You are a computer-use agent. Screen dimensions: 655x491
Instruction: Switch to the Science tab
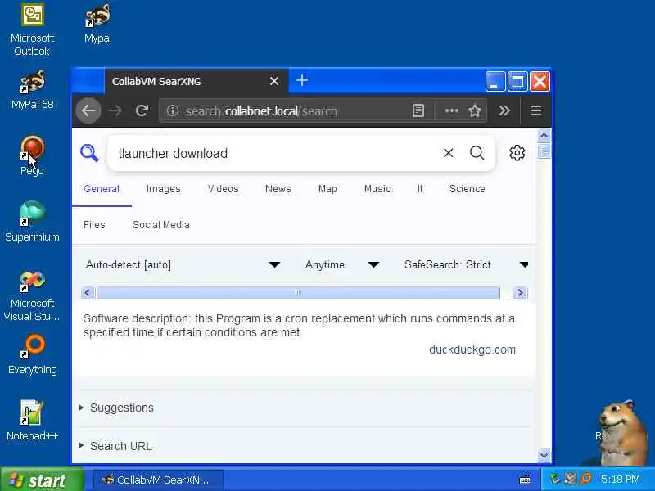(467, 189)
